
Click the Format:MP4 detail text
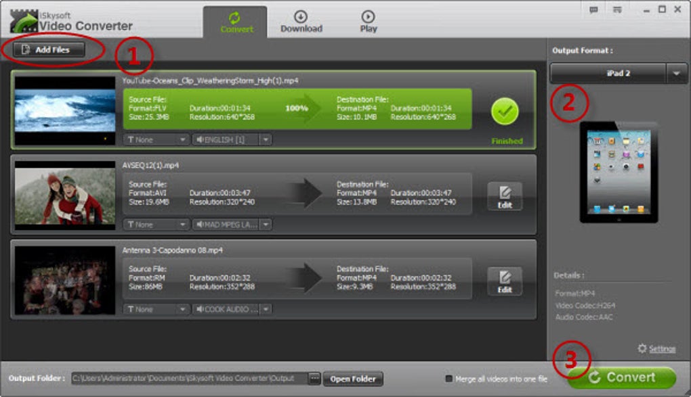tap(574, 294)
